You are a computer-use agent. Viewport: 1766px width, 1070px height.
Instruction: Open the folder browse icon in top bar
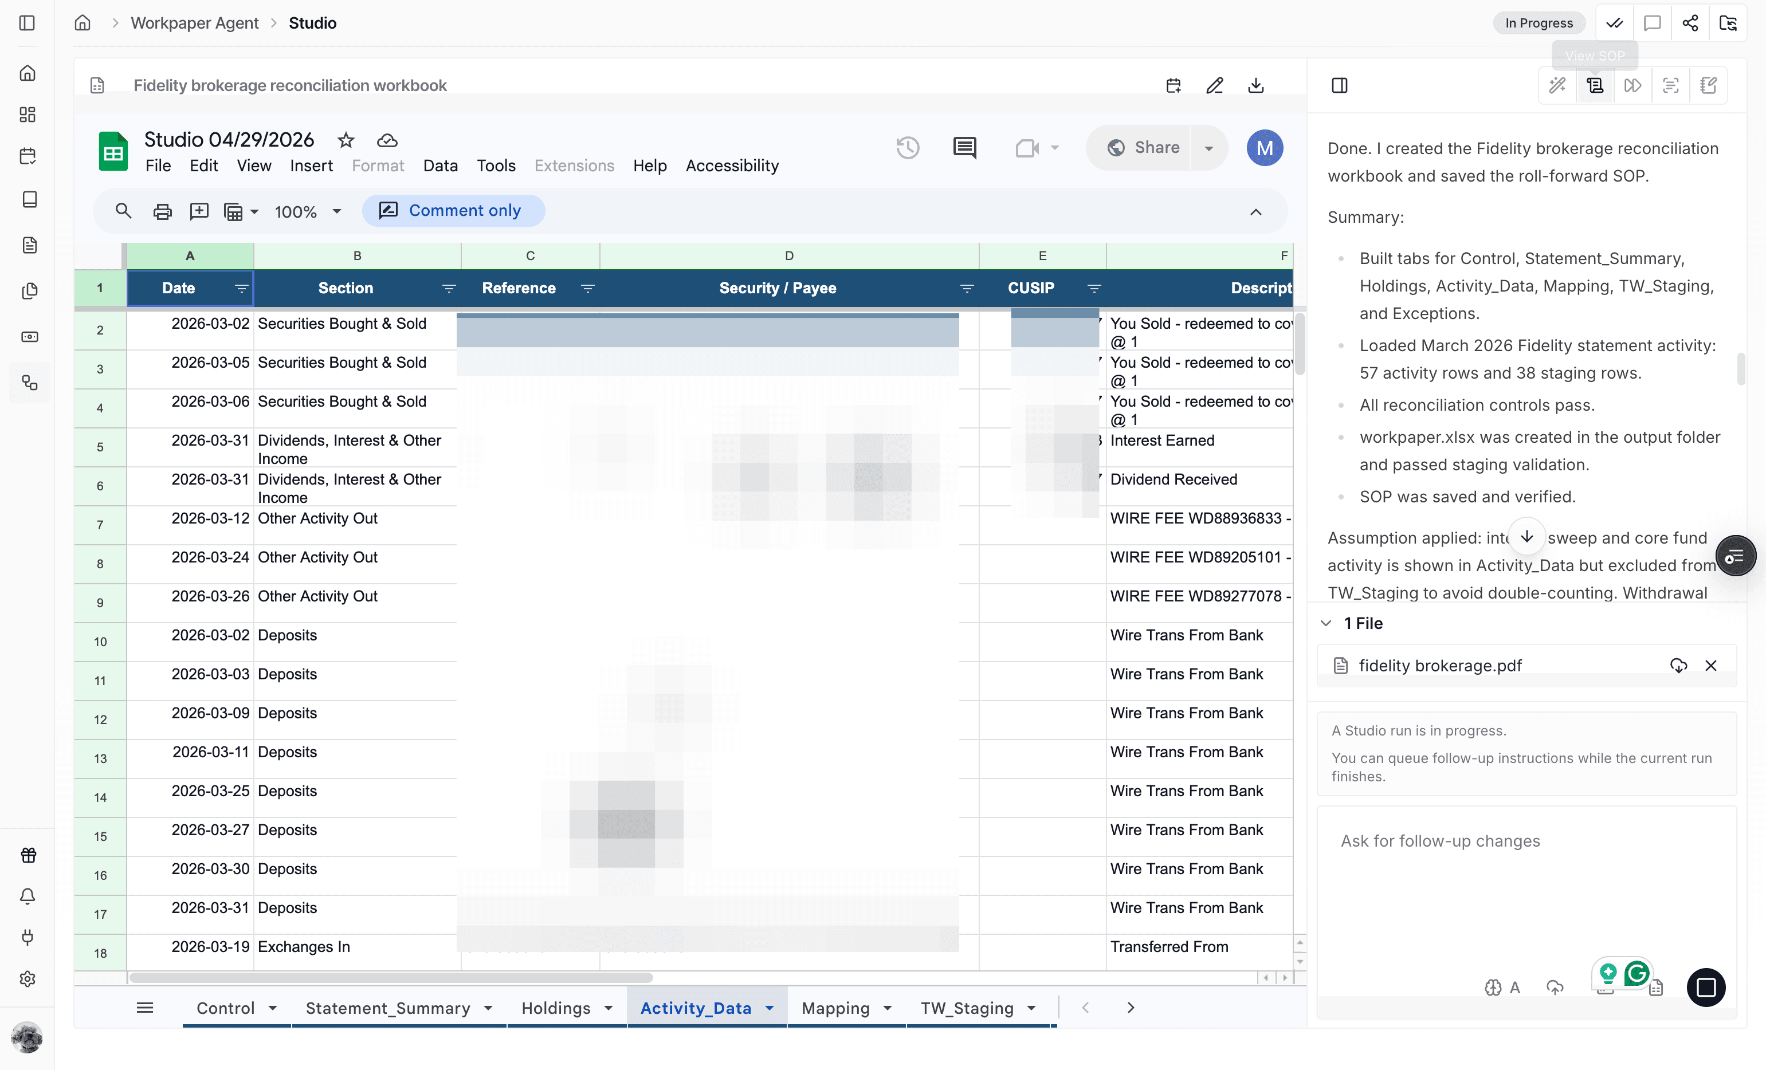pyautogui.click(x=1728, y=23)
